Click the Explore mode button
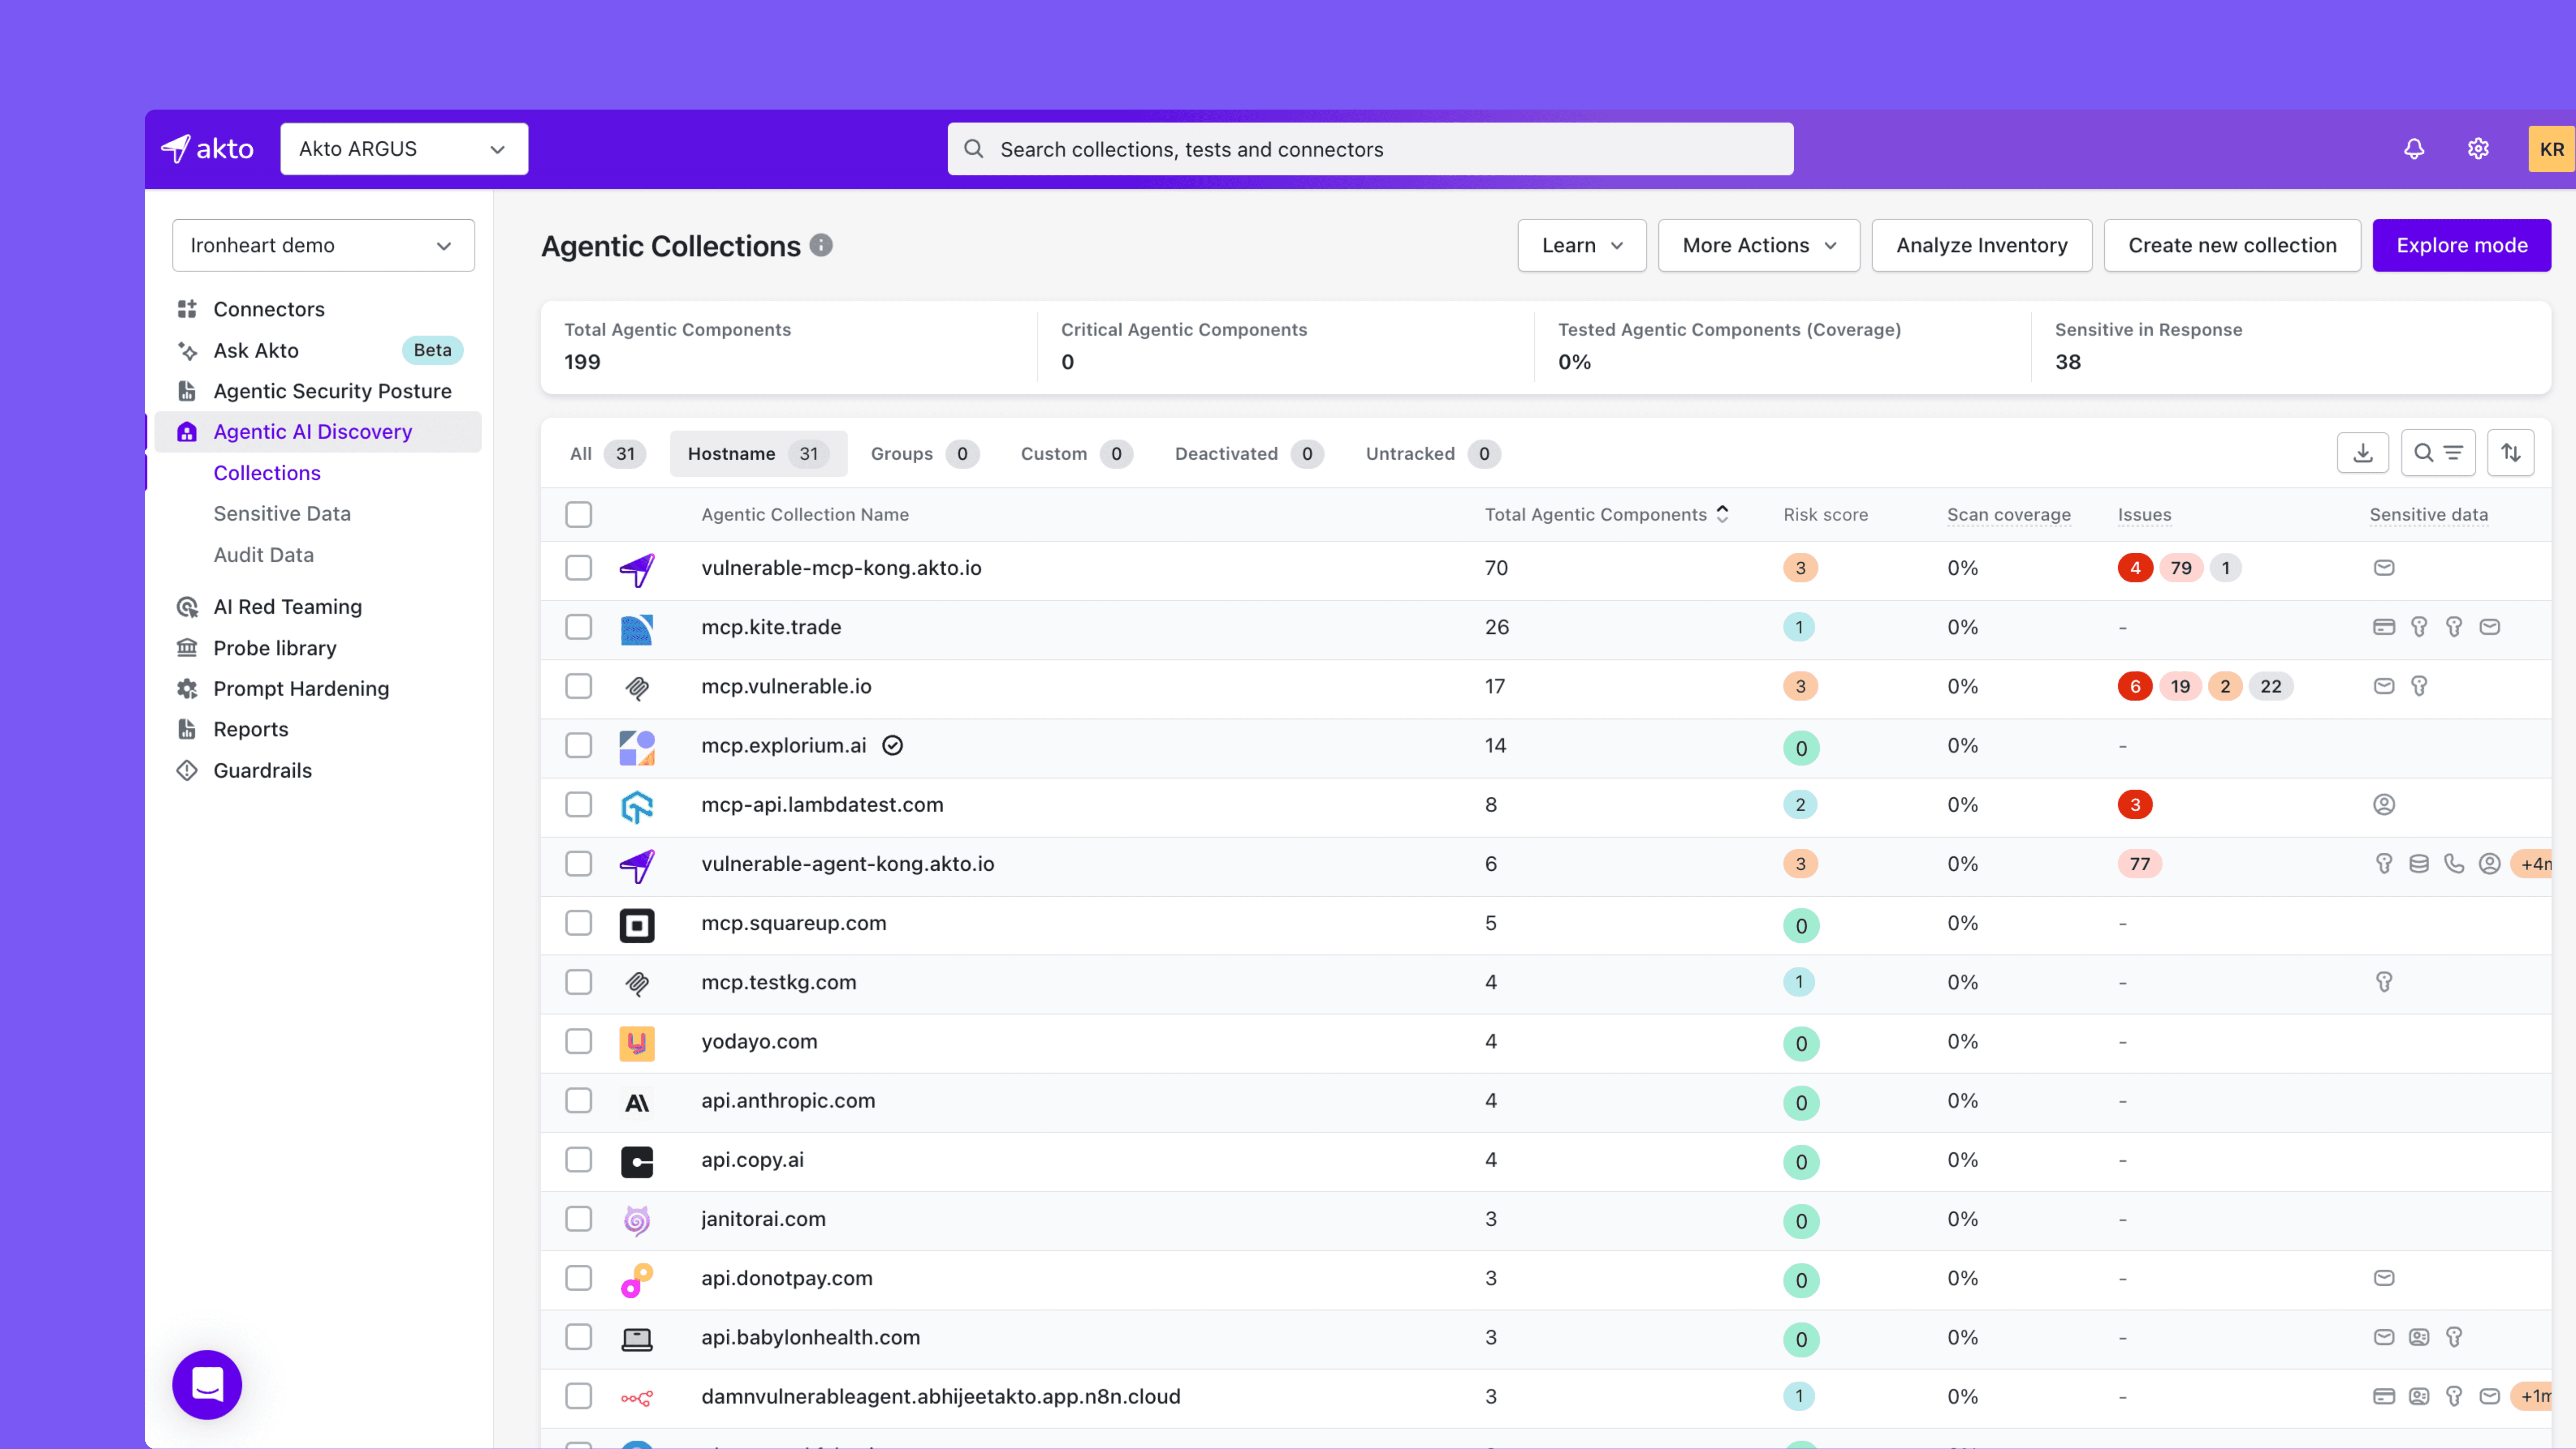This screenshot has width=2576, height=1449. tap(2461, 245)
